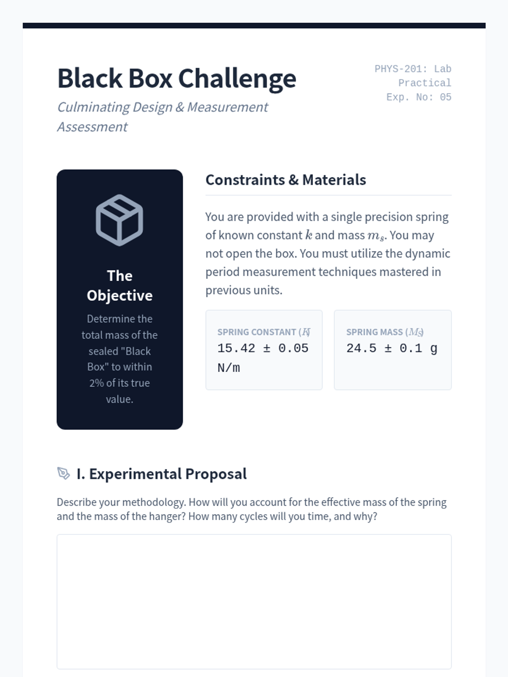Click the Exp. No: 05 text

tap(419, 97)
